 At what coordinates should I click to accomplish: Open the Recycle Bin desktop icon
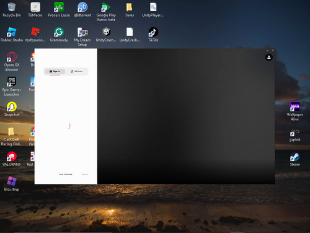click(12, 10)
